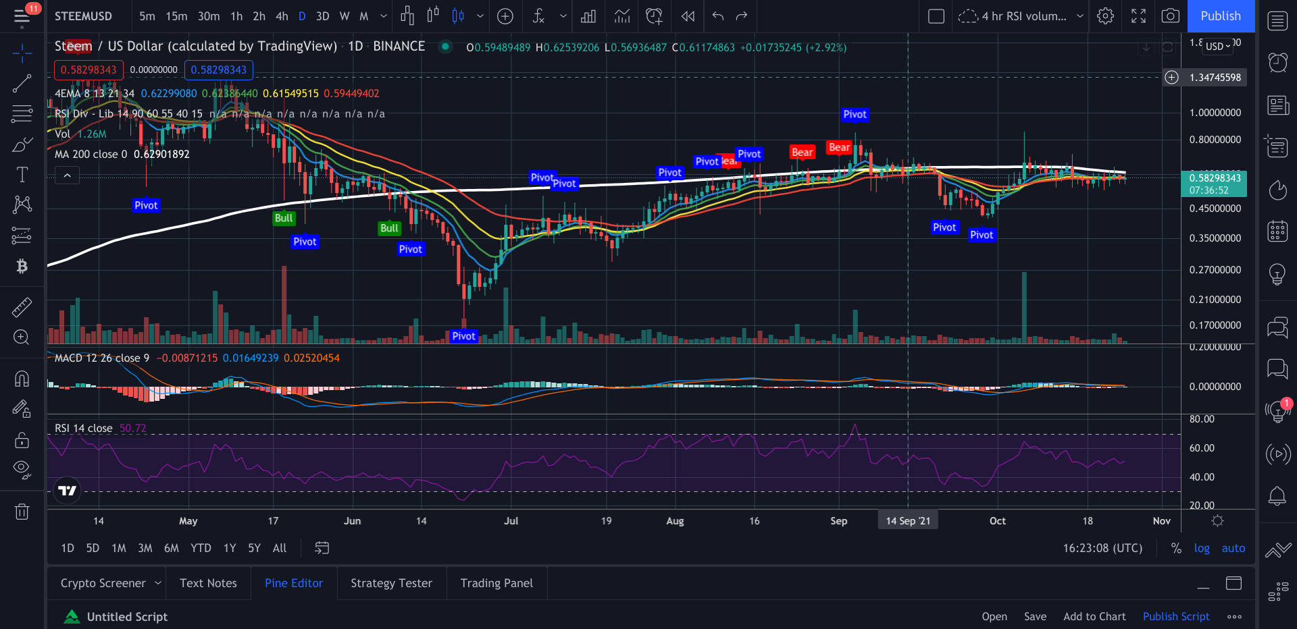1297x629 pixels.
Task: Open the chart patterns tool
Action: pos(22,204)
